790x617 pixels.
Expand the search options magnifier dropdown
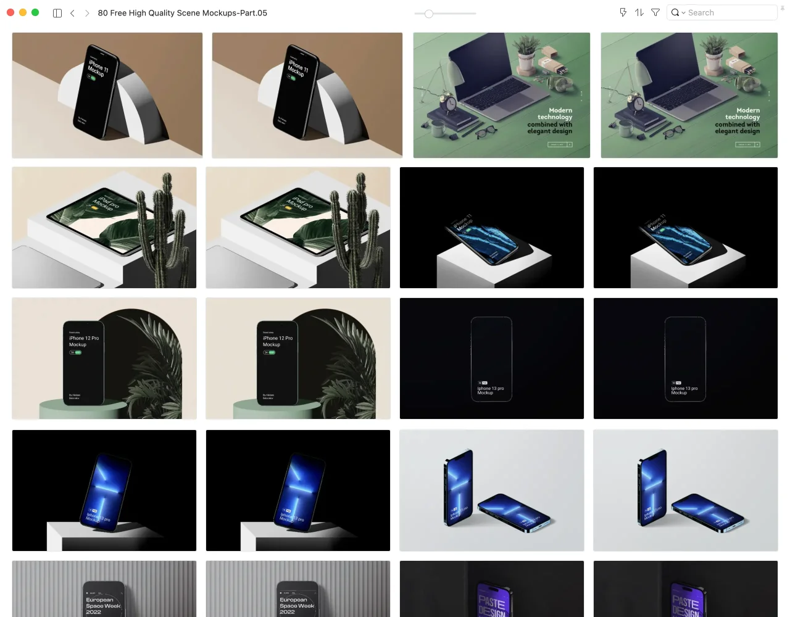pyautogui.click(x=678, y=12)
